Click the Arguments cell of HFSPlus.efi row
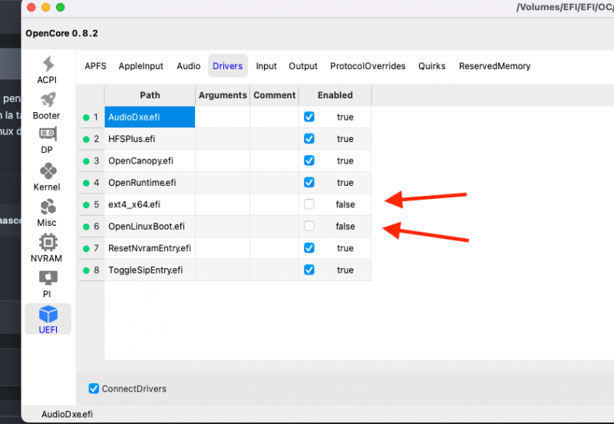 coord(223,139)
